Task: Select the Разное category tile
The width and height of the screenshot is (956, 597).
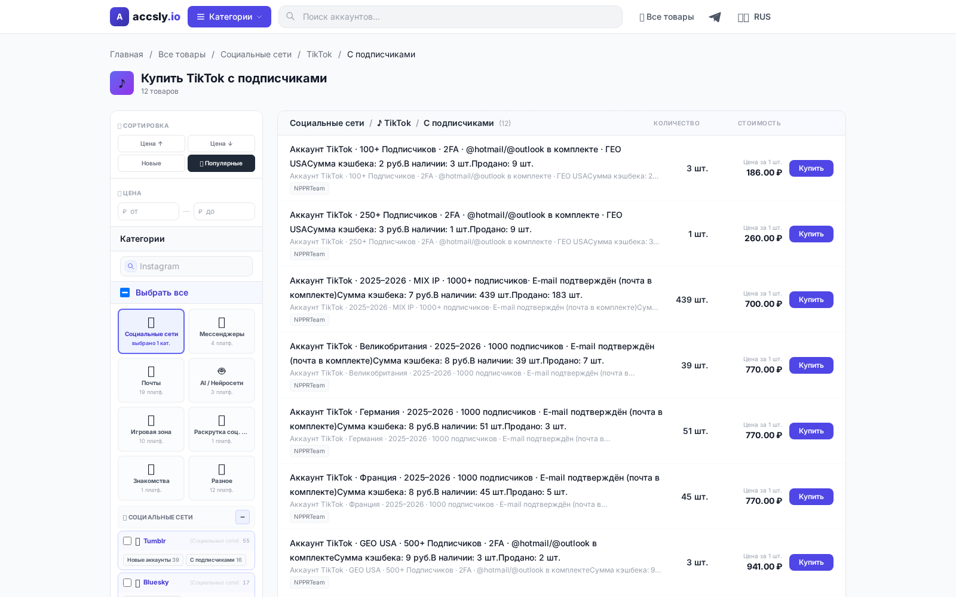Action: (x=222, y=478)
